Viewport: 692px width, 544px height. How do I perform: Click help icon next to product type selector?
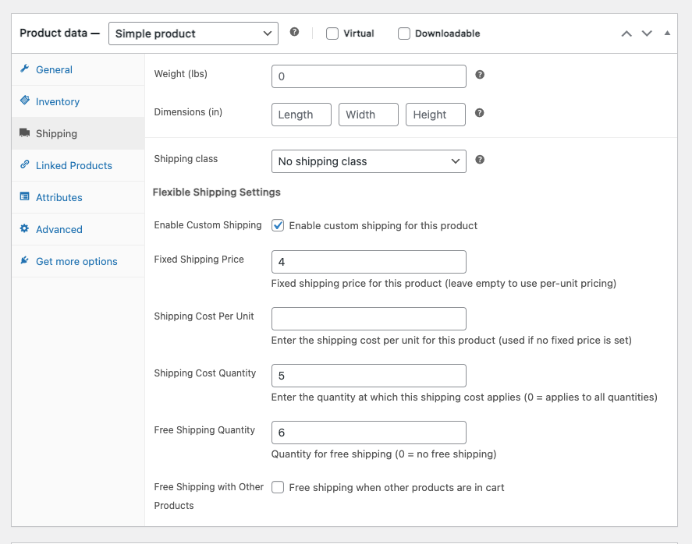[x=294, y=33]
